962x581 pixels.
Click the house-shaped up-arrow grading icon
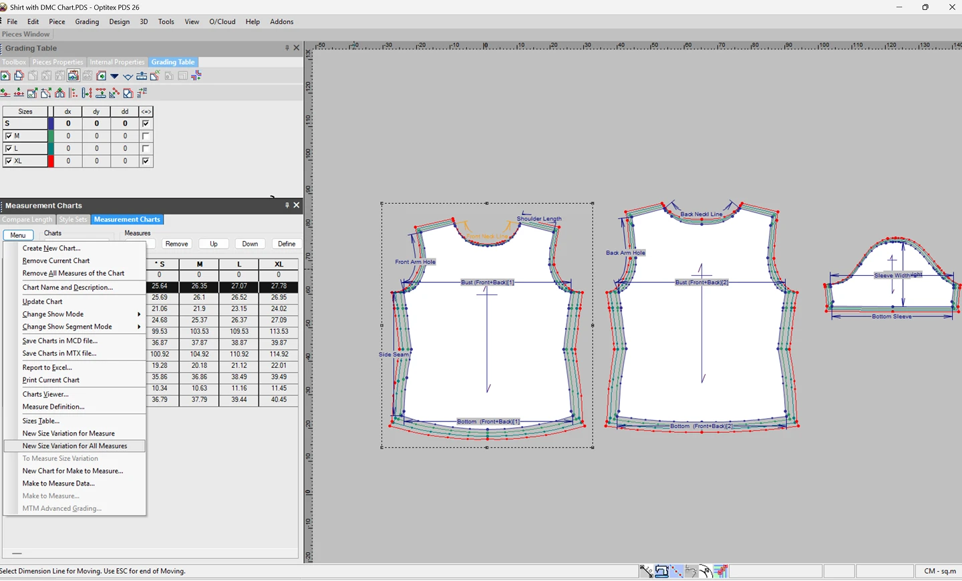coord(60,93)
